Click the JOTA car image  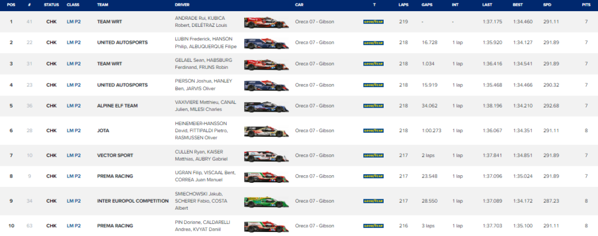tap(266, 131)
